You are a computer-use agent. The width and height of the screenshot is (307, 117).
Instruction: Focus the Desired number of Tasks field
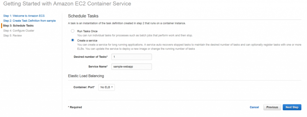coord(132,57)
